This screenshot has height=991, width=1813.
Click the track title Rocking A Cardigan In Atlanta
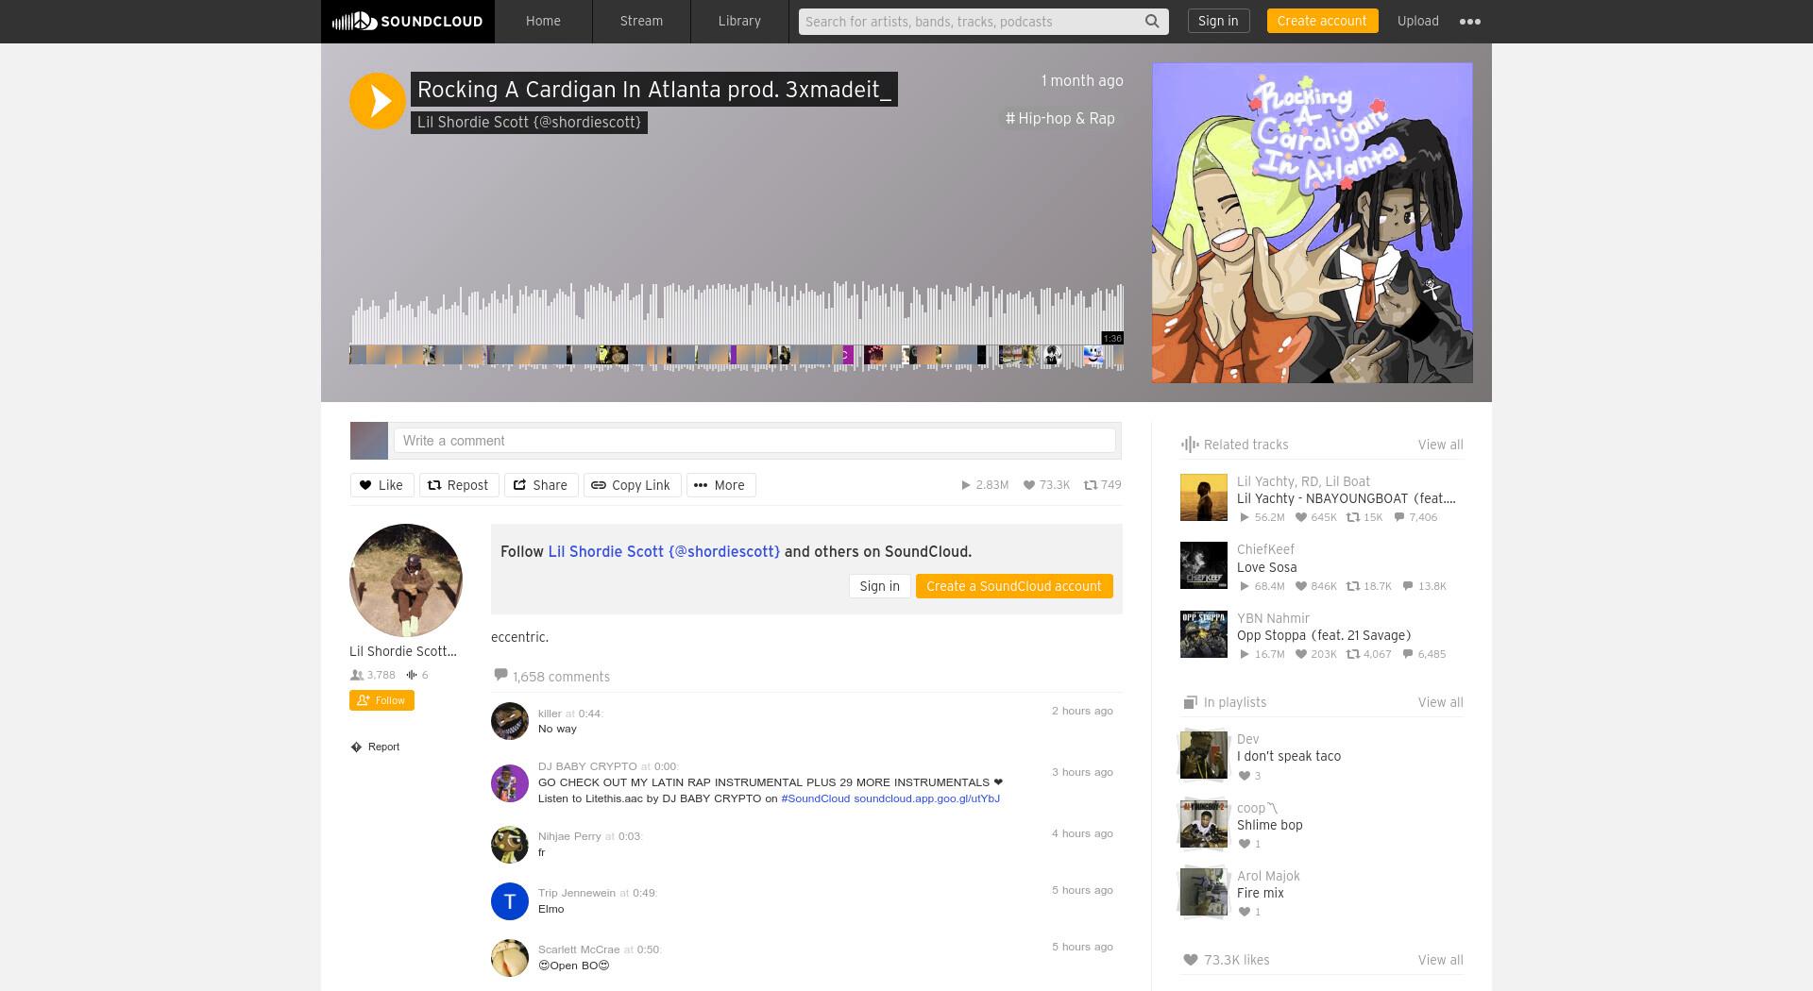coord(653,90)
